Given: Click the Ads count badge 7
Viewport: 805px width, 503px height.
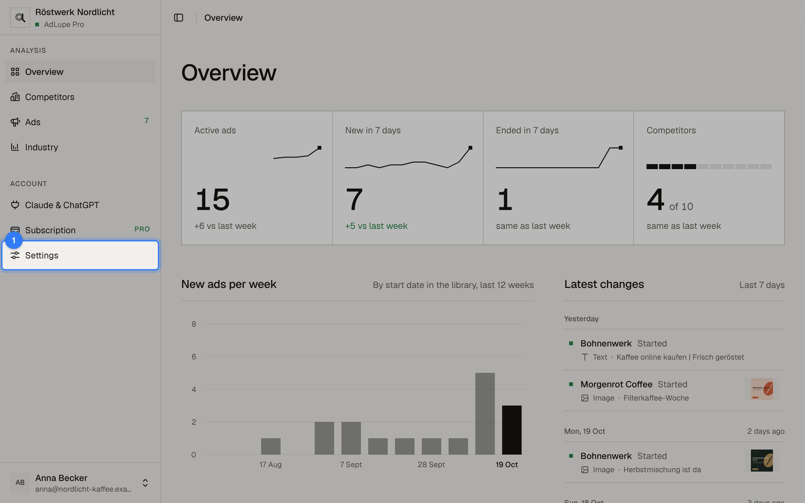Looking at the screenshot, I should pos(146,121).
